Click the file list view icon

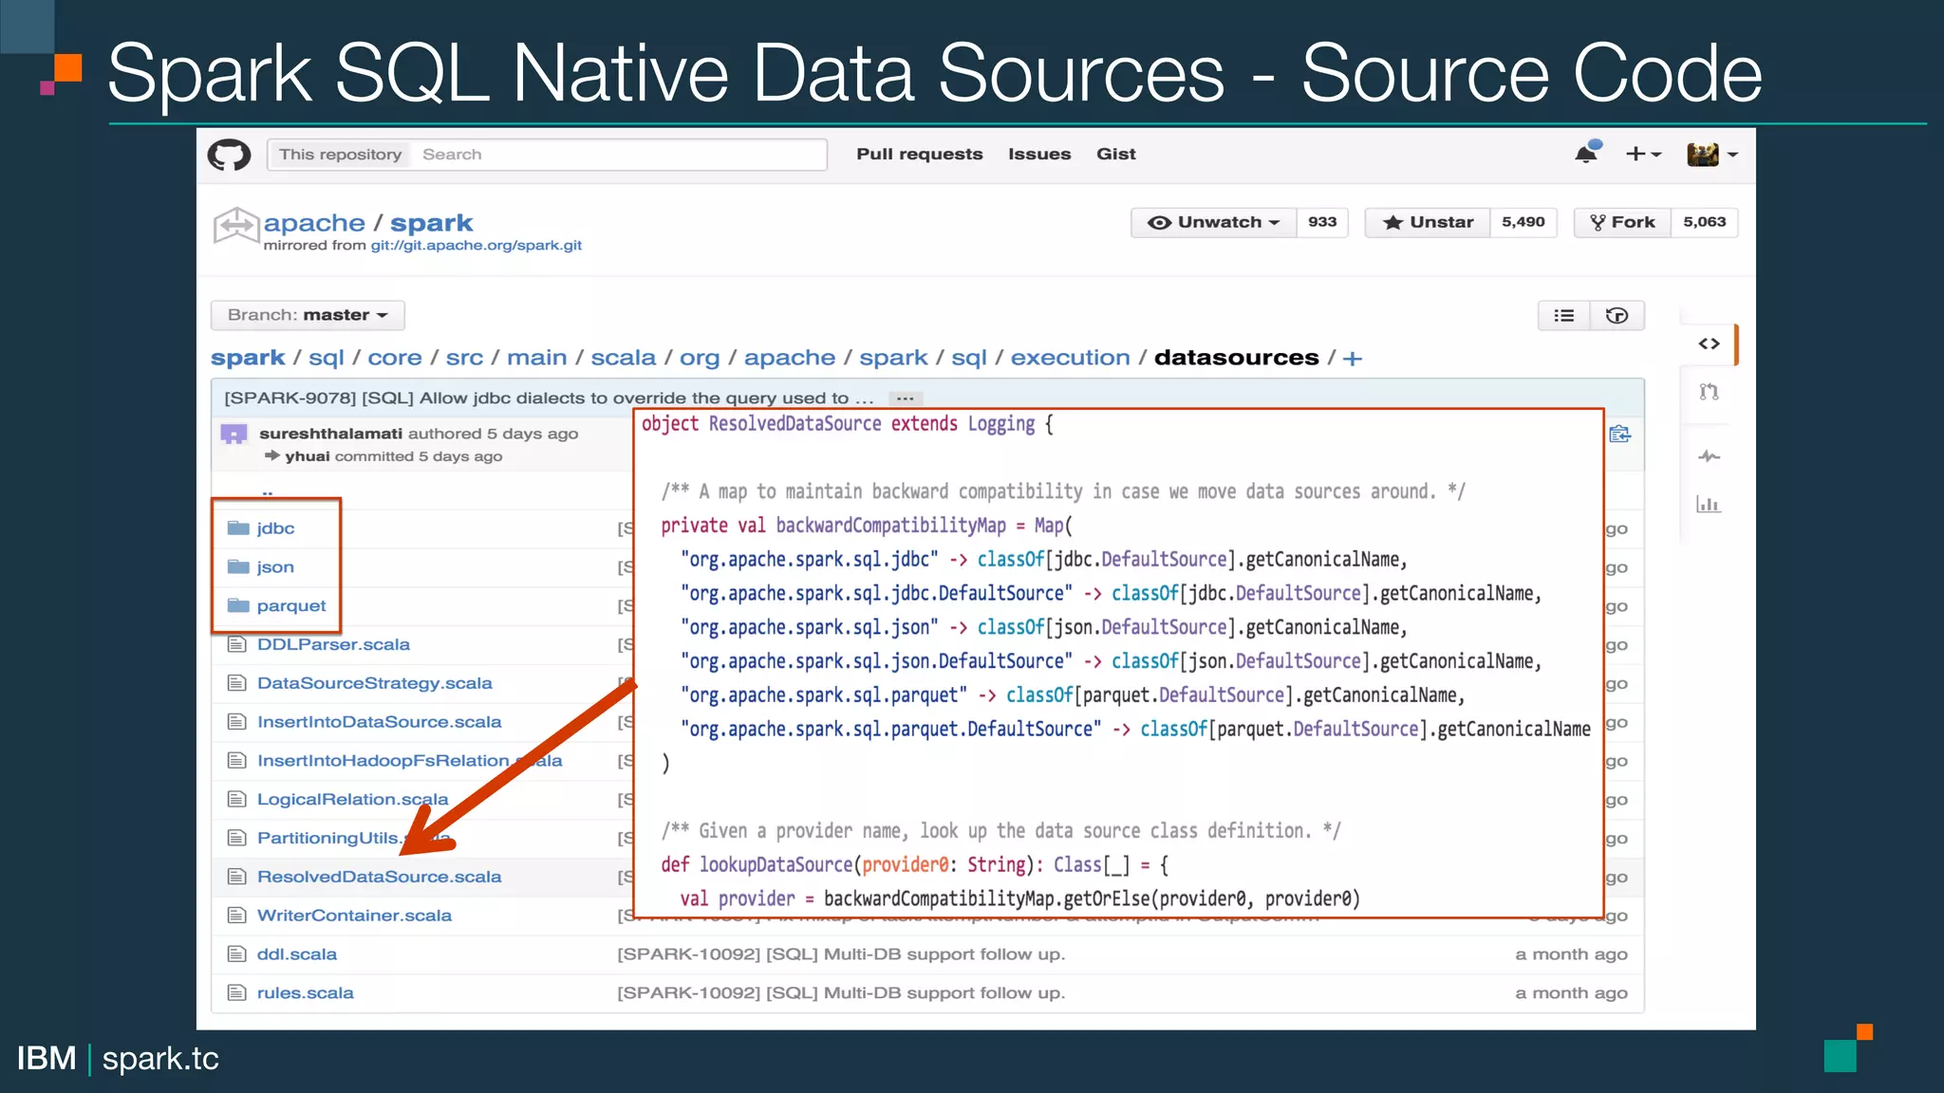pyautogui.click(x=1563, y=316)
